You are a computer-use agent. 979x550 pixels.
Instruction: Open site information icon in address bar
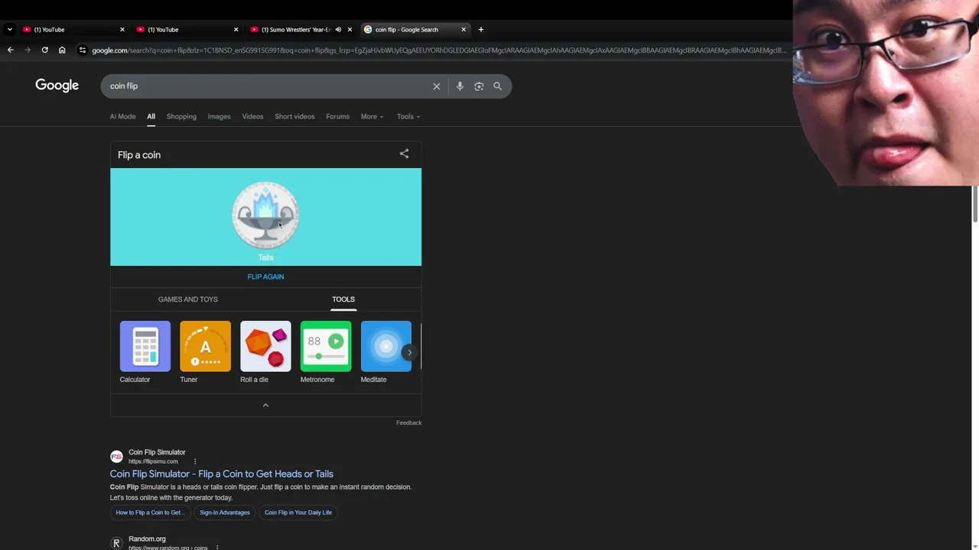83,50
